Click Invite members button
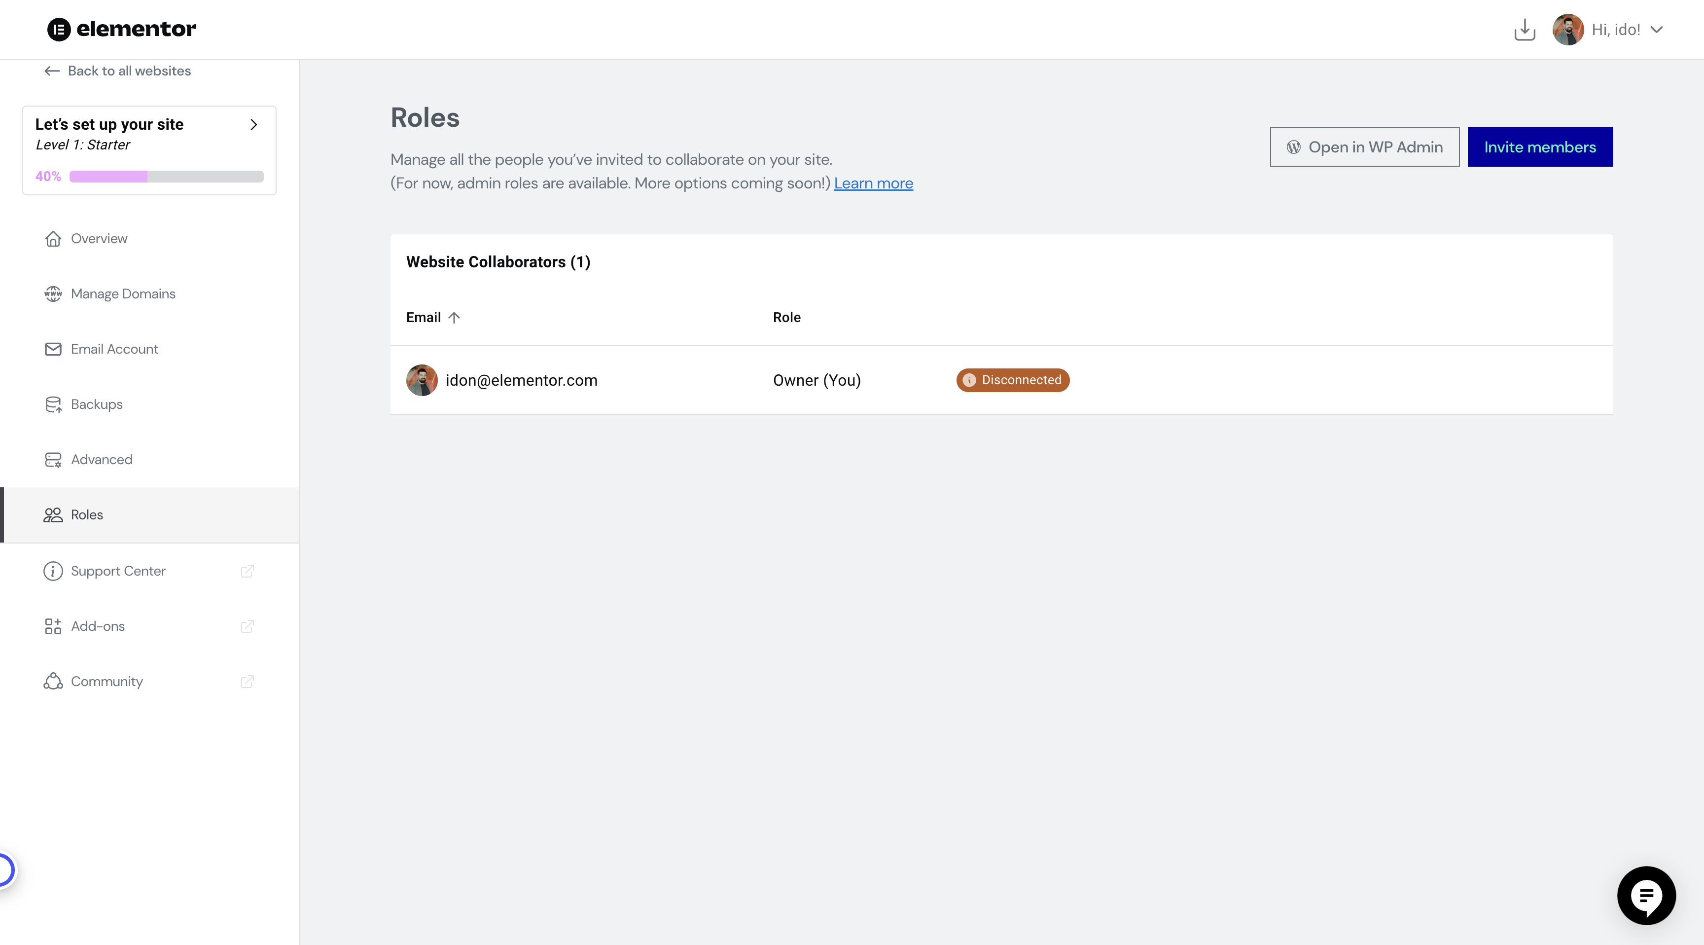 1539,147
